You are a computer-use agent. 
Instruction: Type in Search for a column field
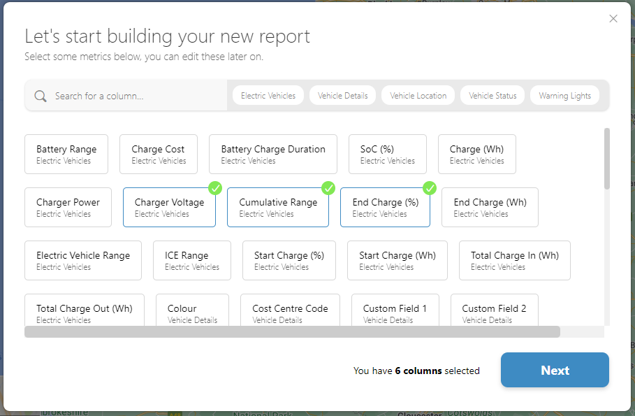(x=136, y=96)
